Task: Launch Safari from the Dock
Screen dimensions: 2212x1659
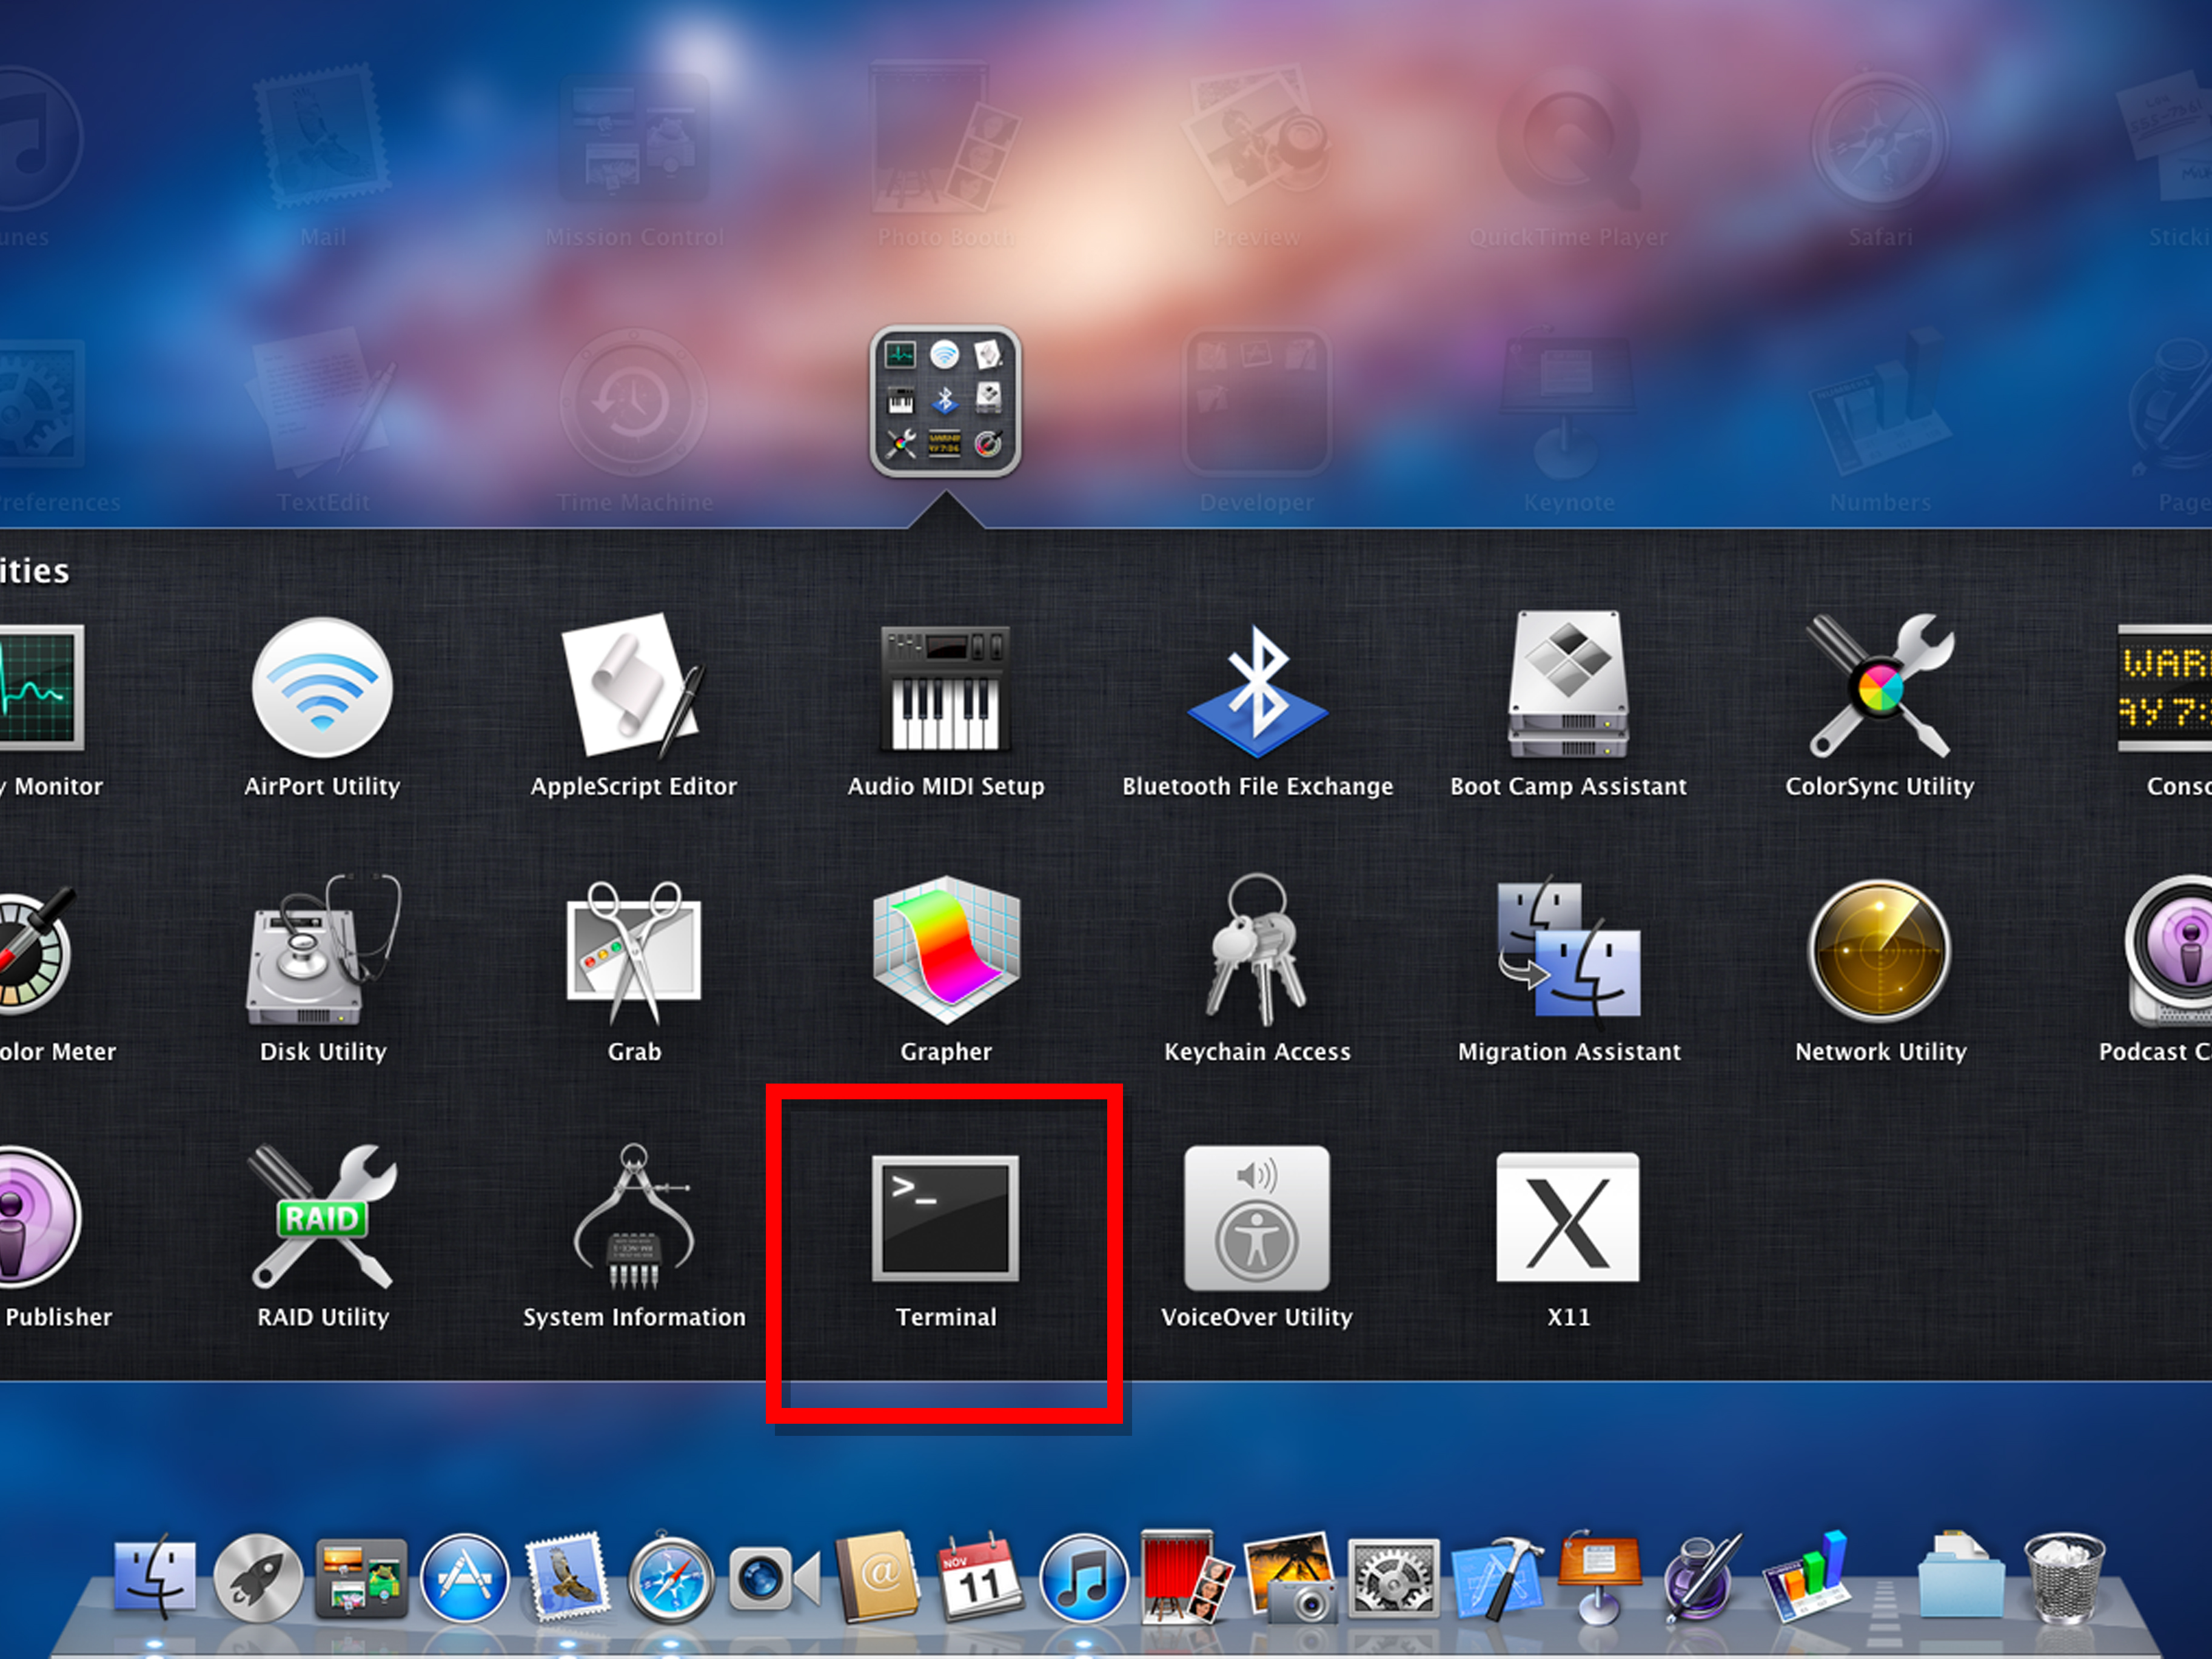Action: pyautogui.click(x=670, y=1577)
